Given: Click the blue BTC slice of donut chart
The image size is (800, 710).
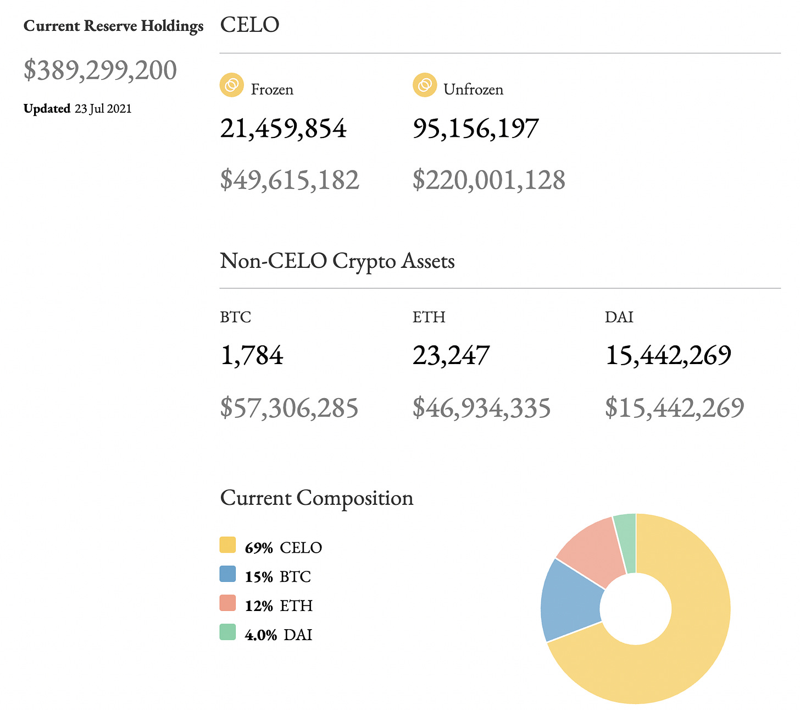Looking at the screenshot, I should (x=570, y=602).
